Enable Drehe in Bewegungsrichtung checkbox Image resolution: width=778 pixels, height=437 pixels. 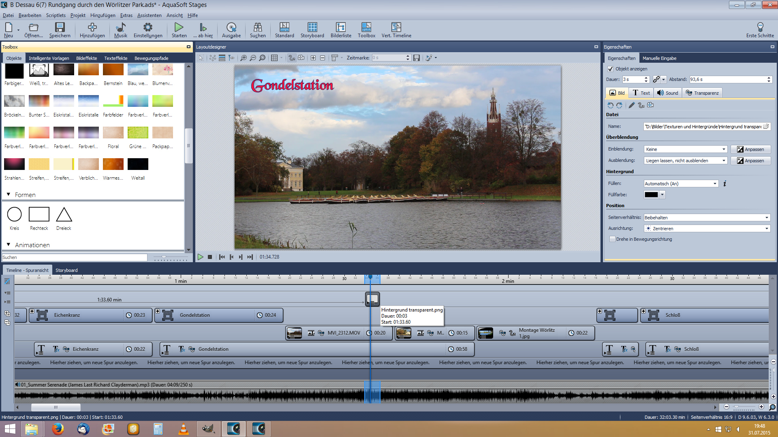612,239
